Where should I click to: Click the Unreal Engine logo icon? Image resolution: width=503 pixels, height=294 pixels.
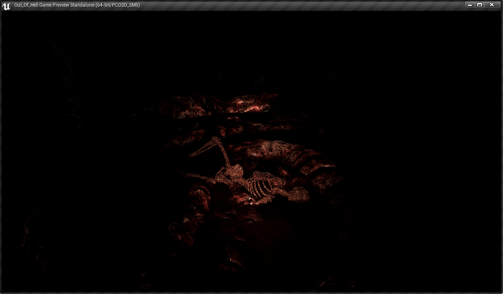point(6,5)
